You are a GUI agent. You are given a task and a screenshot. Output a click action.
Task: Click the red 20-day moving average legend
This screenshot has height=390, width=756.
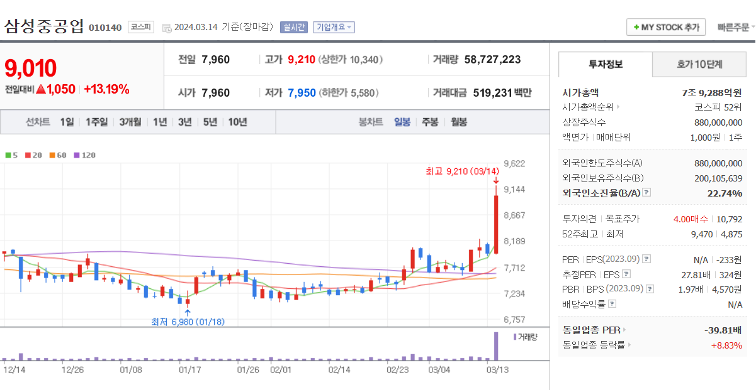(33, 154)
